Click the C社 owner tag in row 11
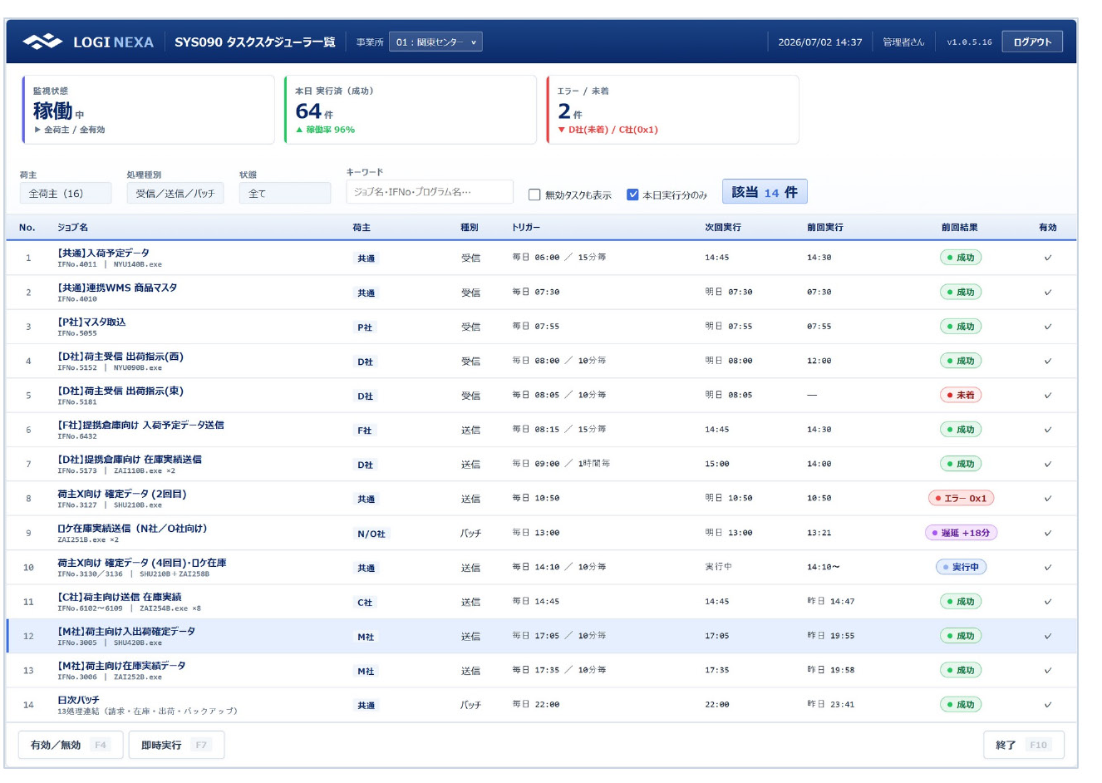Screen dimensions: 1102x783 (x=365, y=603)
